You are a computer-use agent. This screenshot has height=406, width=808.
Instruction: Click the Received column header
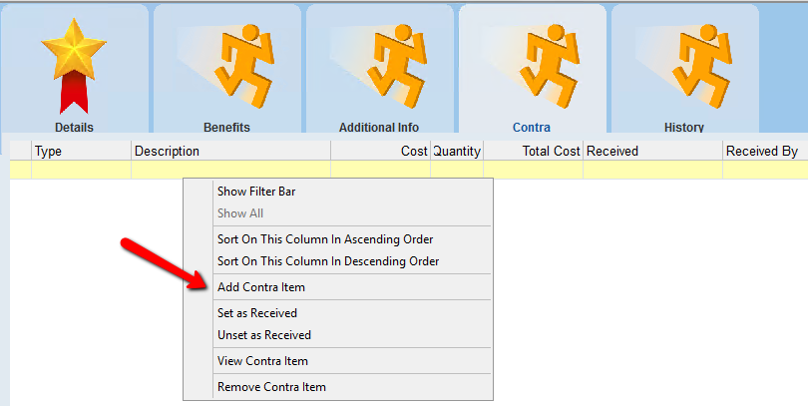point(652,151)
